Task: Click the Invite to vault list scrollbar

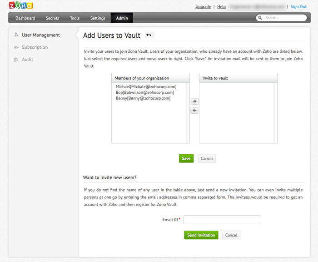Action: click(275, 113)
